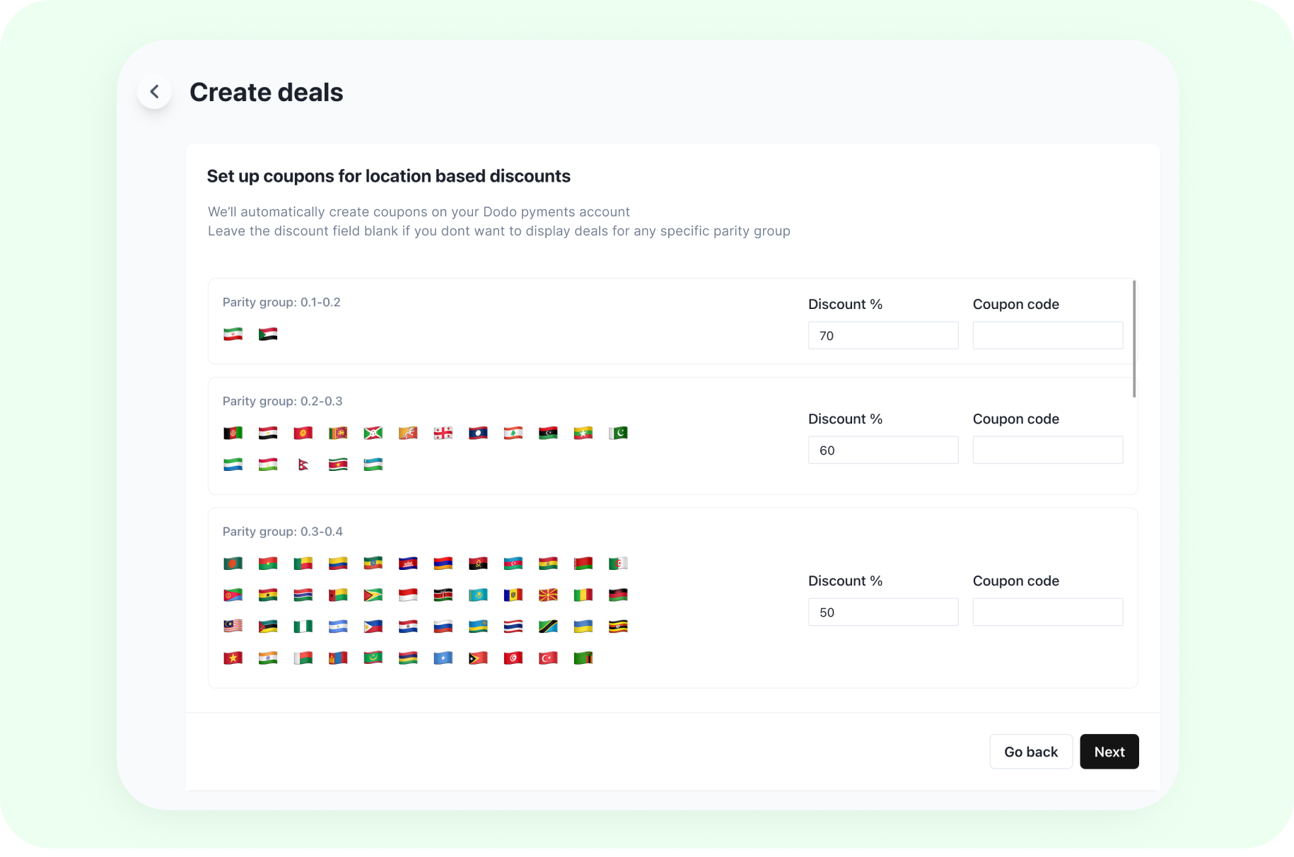The width and height of the screenshot is (1294, 857).
Task: Click the Angola flag
Action: 478,564
